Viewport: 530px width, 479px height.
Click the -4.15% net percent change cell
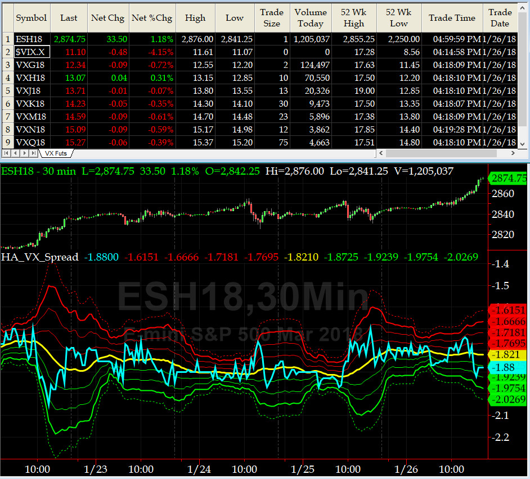[152, 52]
